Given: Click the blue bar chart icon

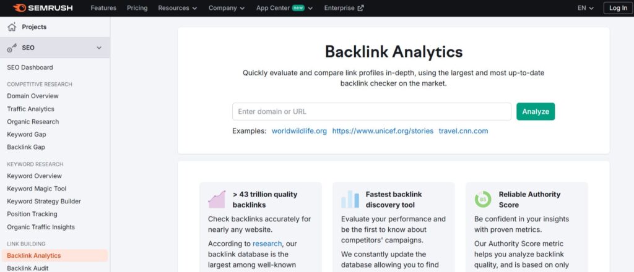Looking at the screenshot, I should point(350,199).
